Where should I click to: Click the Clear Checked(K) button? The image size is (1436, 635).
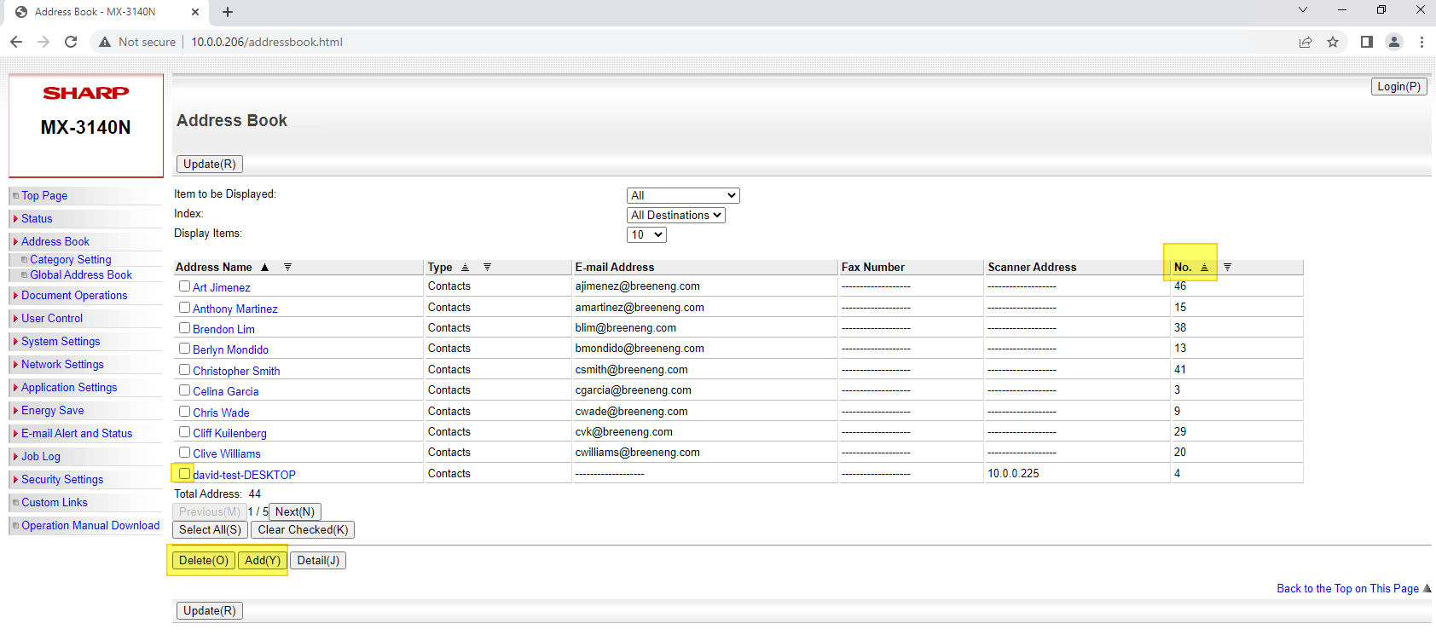pyautogui.click(x=303, y=529)
